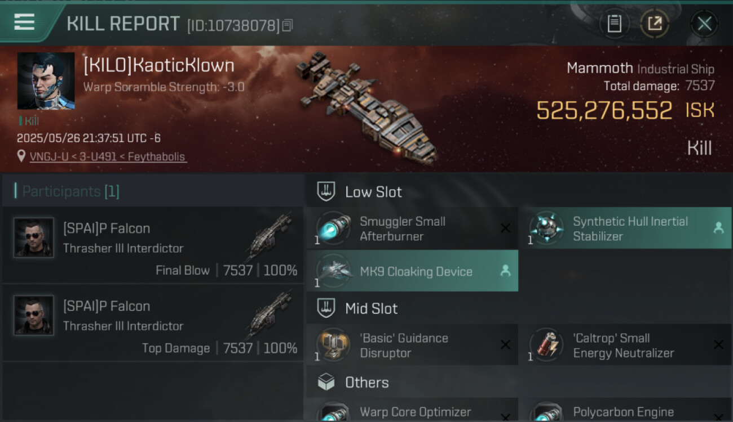
Task: Click the Smuggler Small Afterburner icon
Action: click(x=333, y=229)
